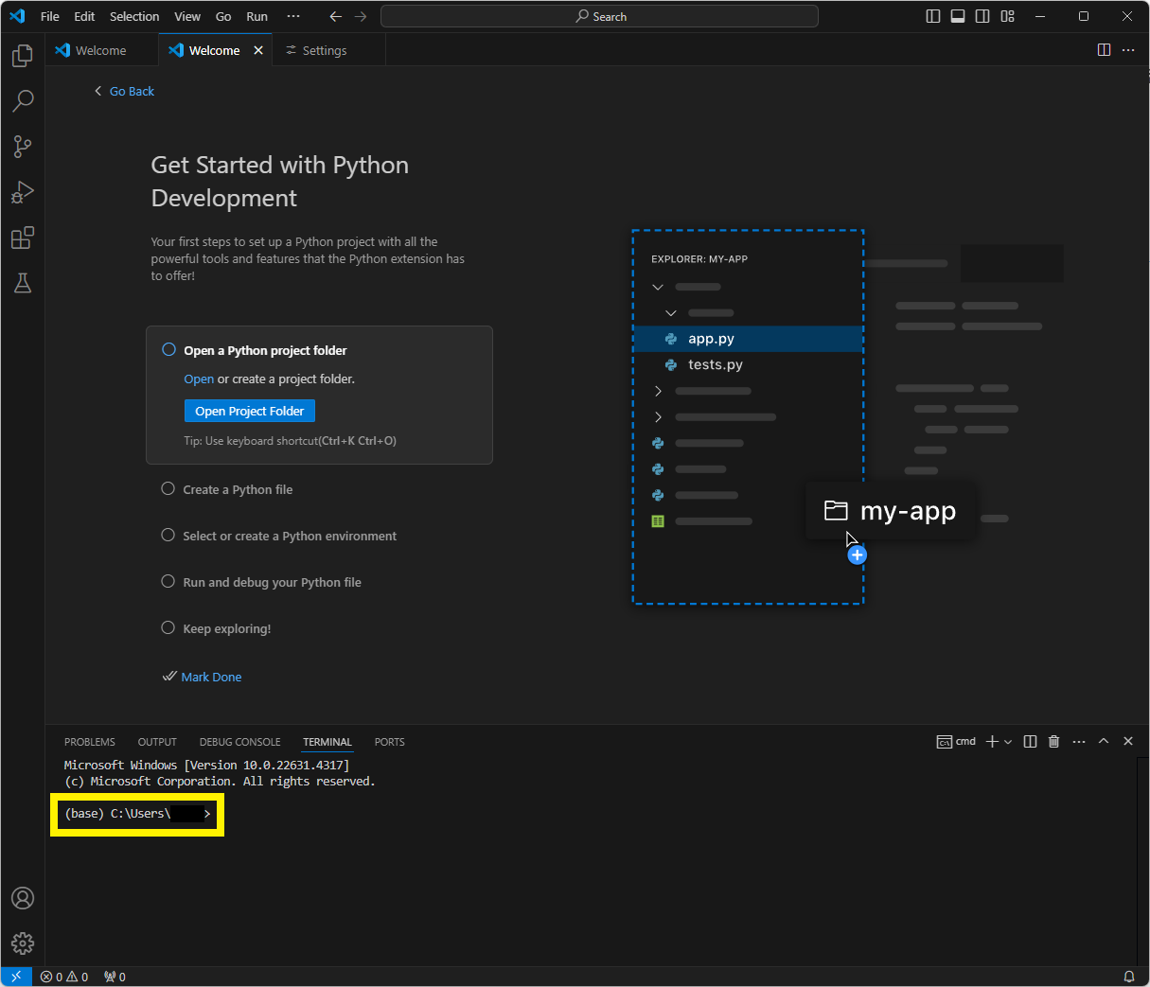
Task: Click the Open link in step description
Action: [199, 379]
